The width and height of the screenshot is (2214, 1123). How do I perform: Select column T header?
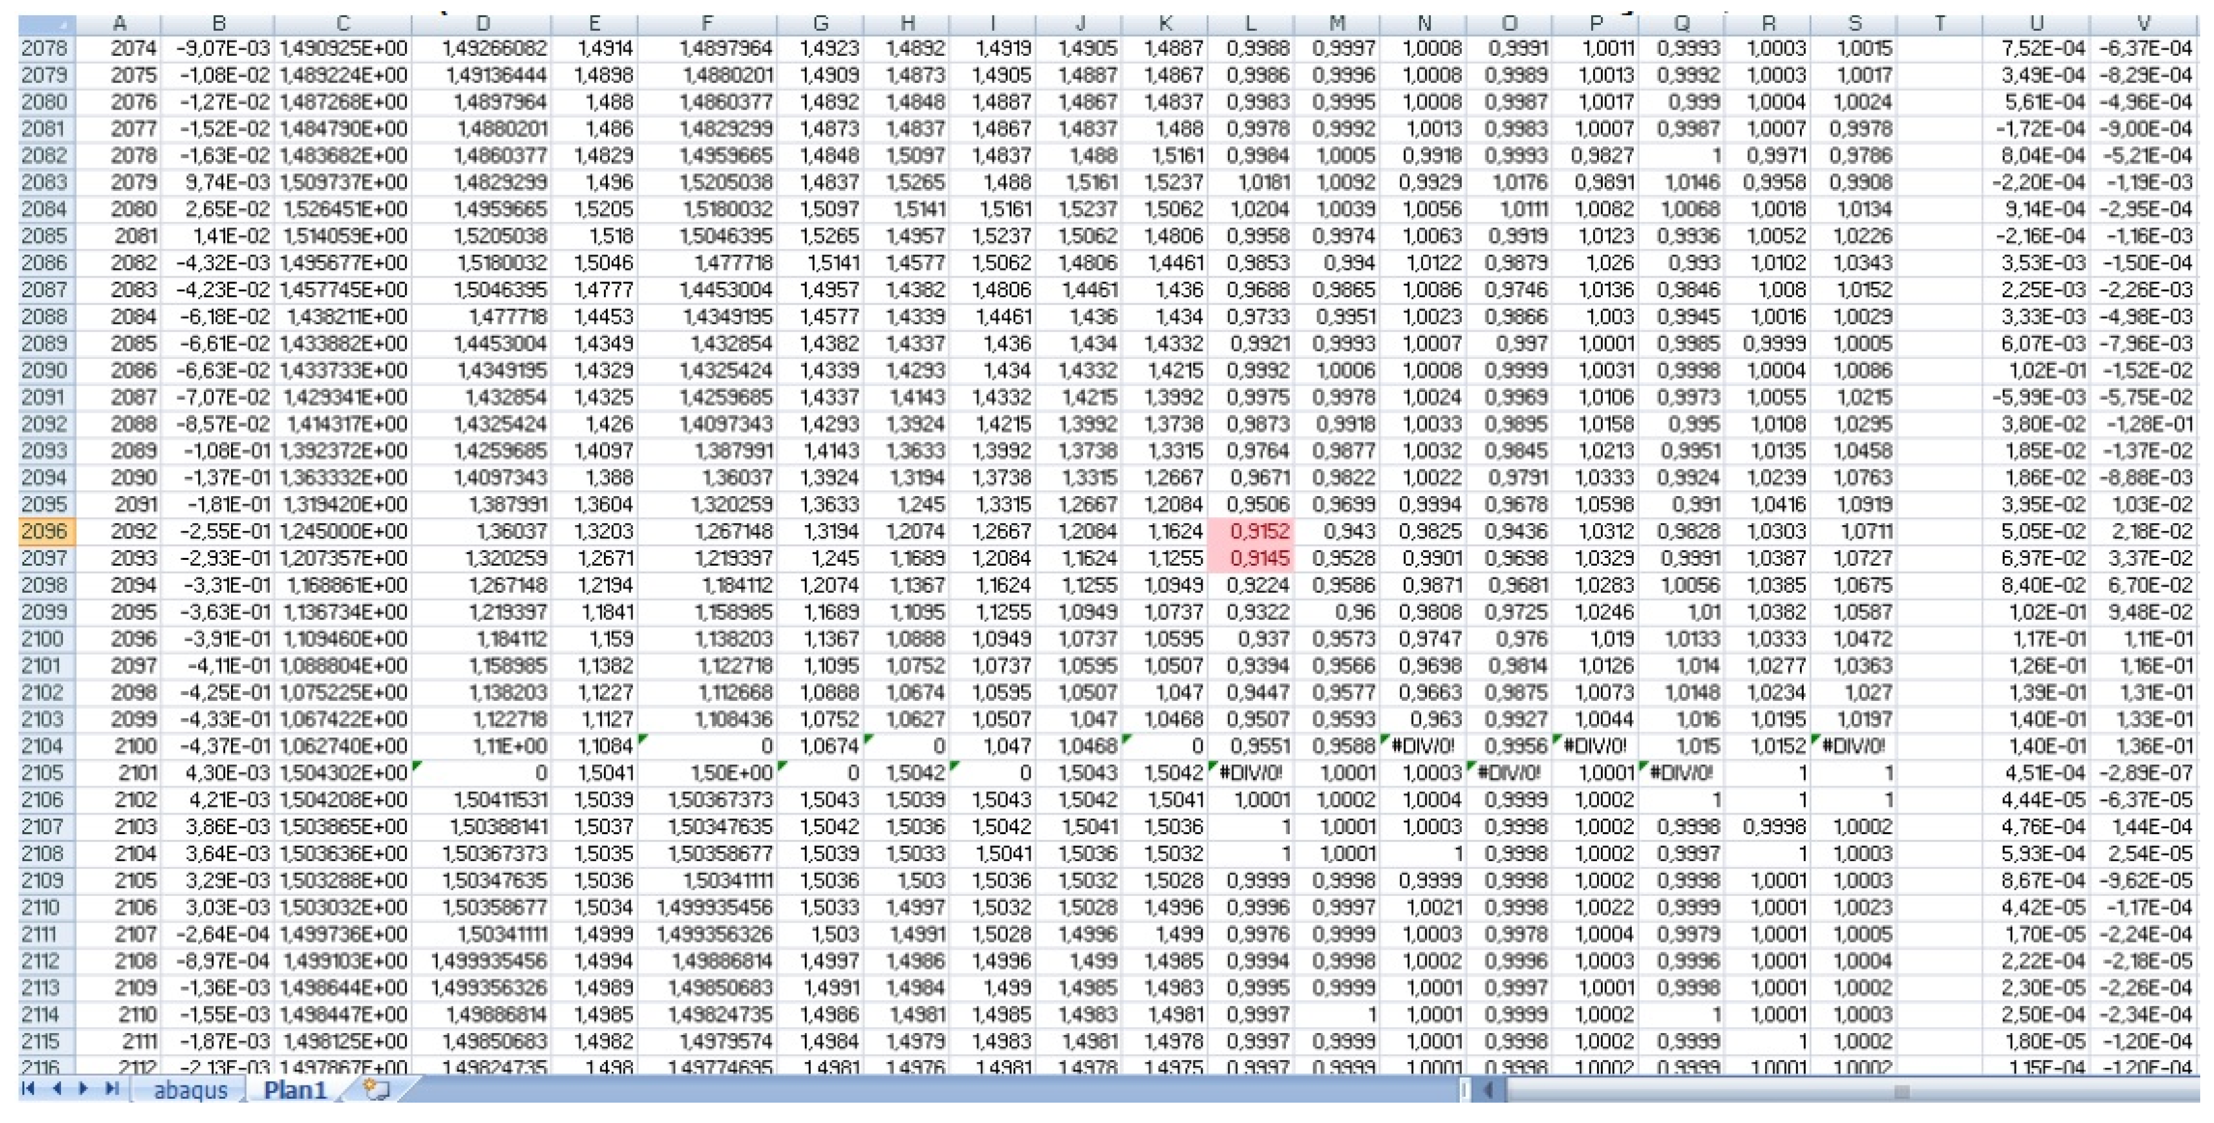pyautogui.click(x=1939, y=23)
